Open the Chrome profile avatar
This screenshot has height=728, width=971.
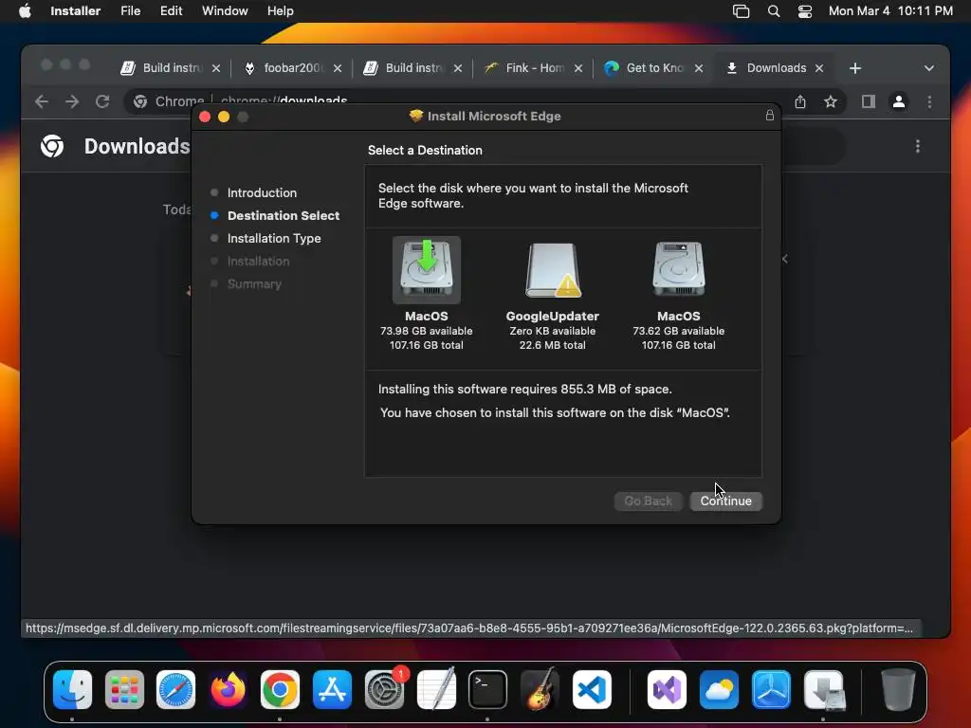899,101
